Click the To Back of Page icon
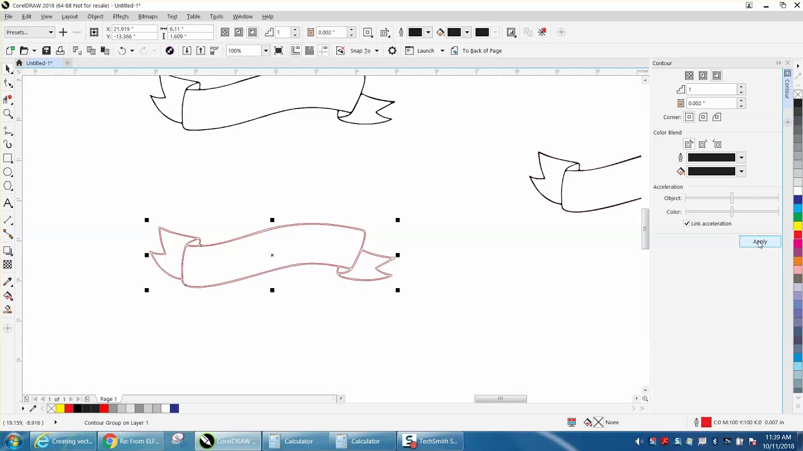This screenshot has height=451, width=803. [455, 51]
